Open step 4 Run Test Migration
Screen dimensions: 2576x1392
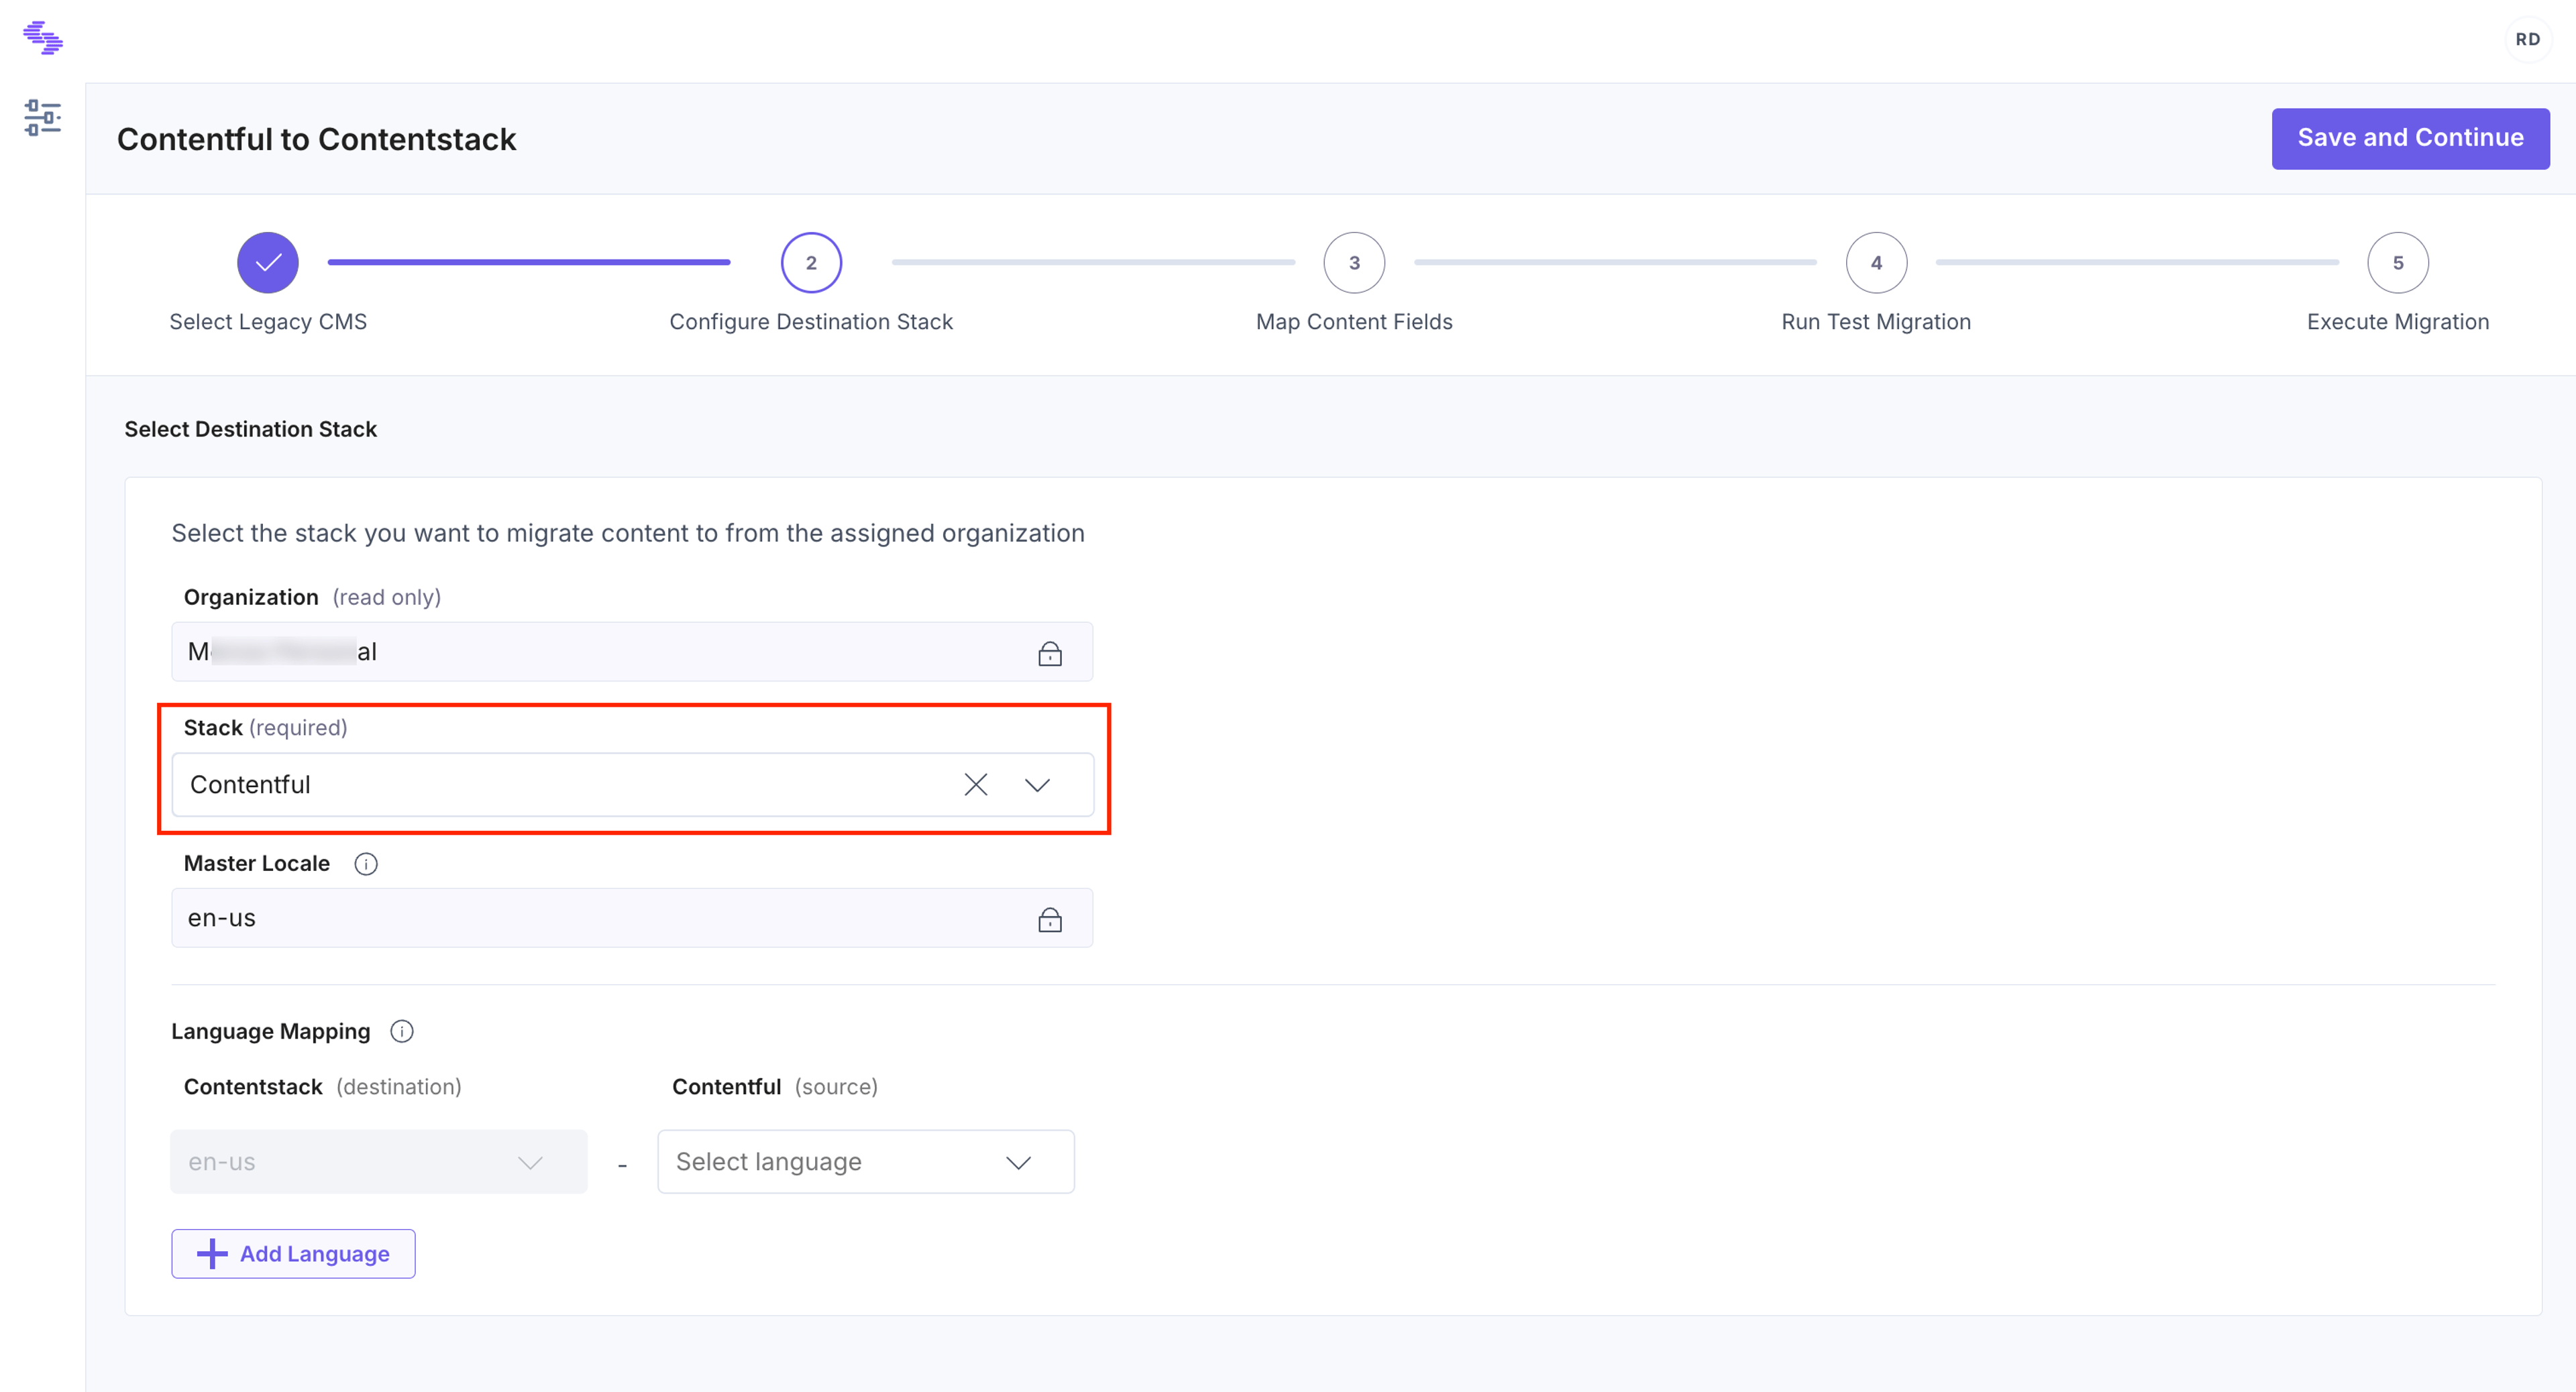[1876, 263]
